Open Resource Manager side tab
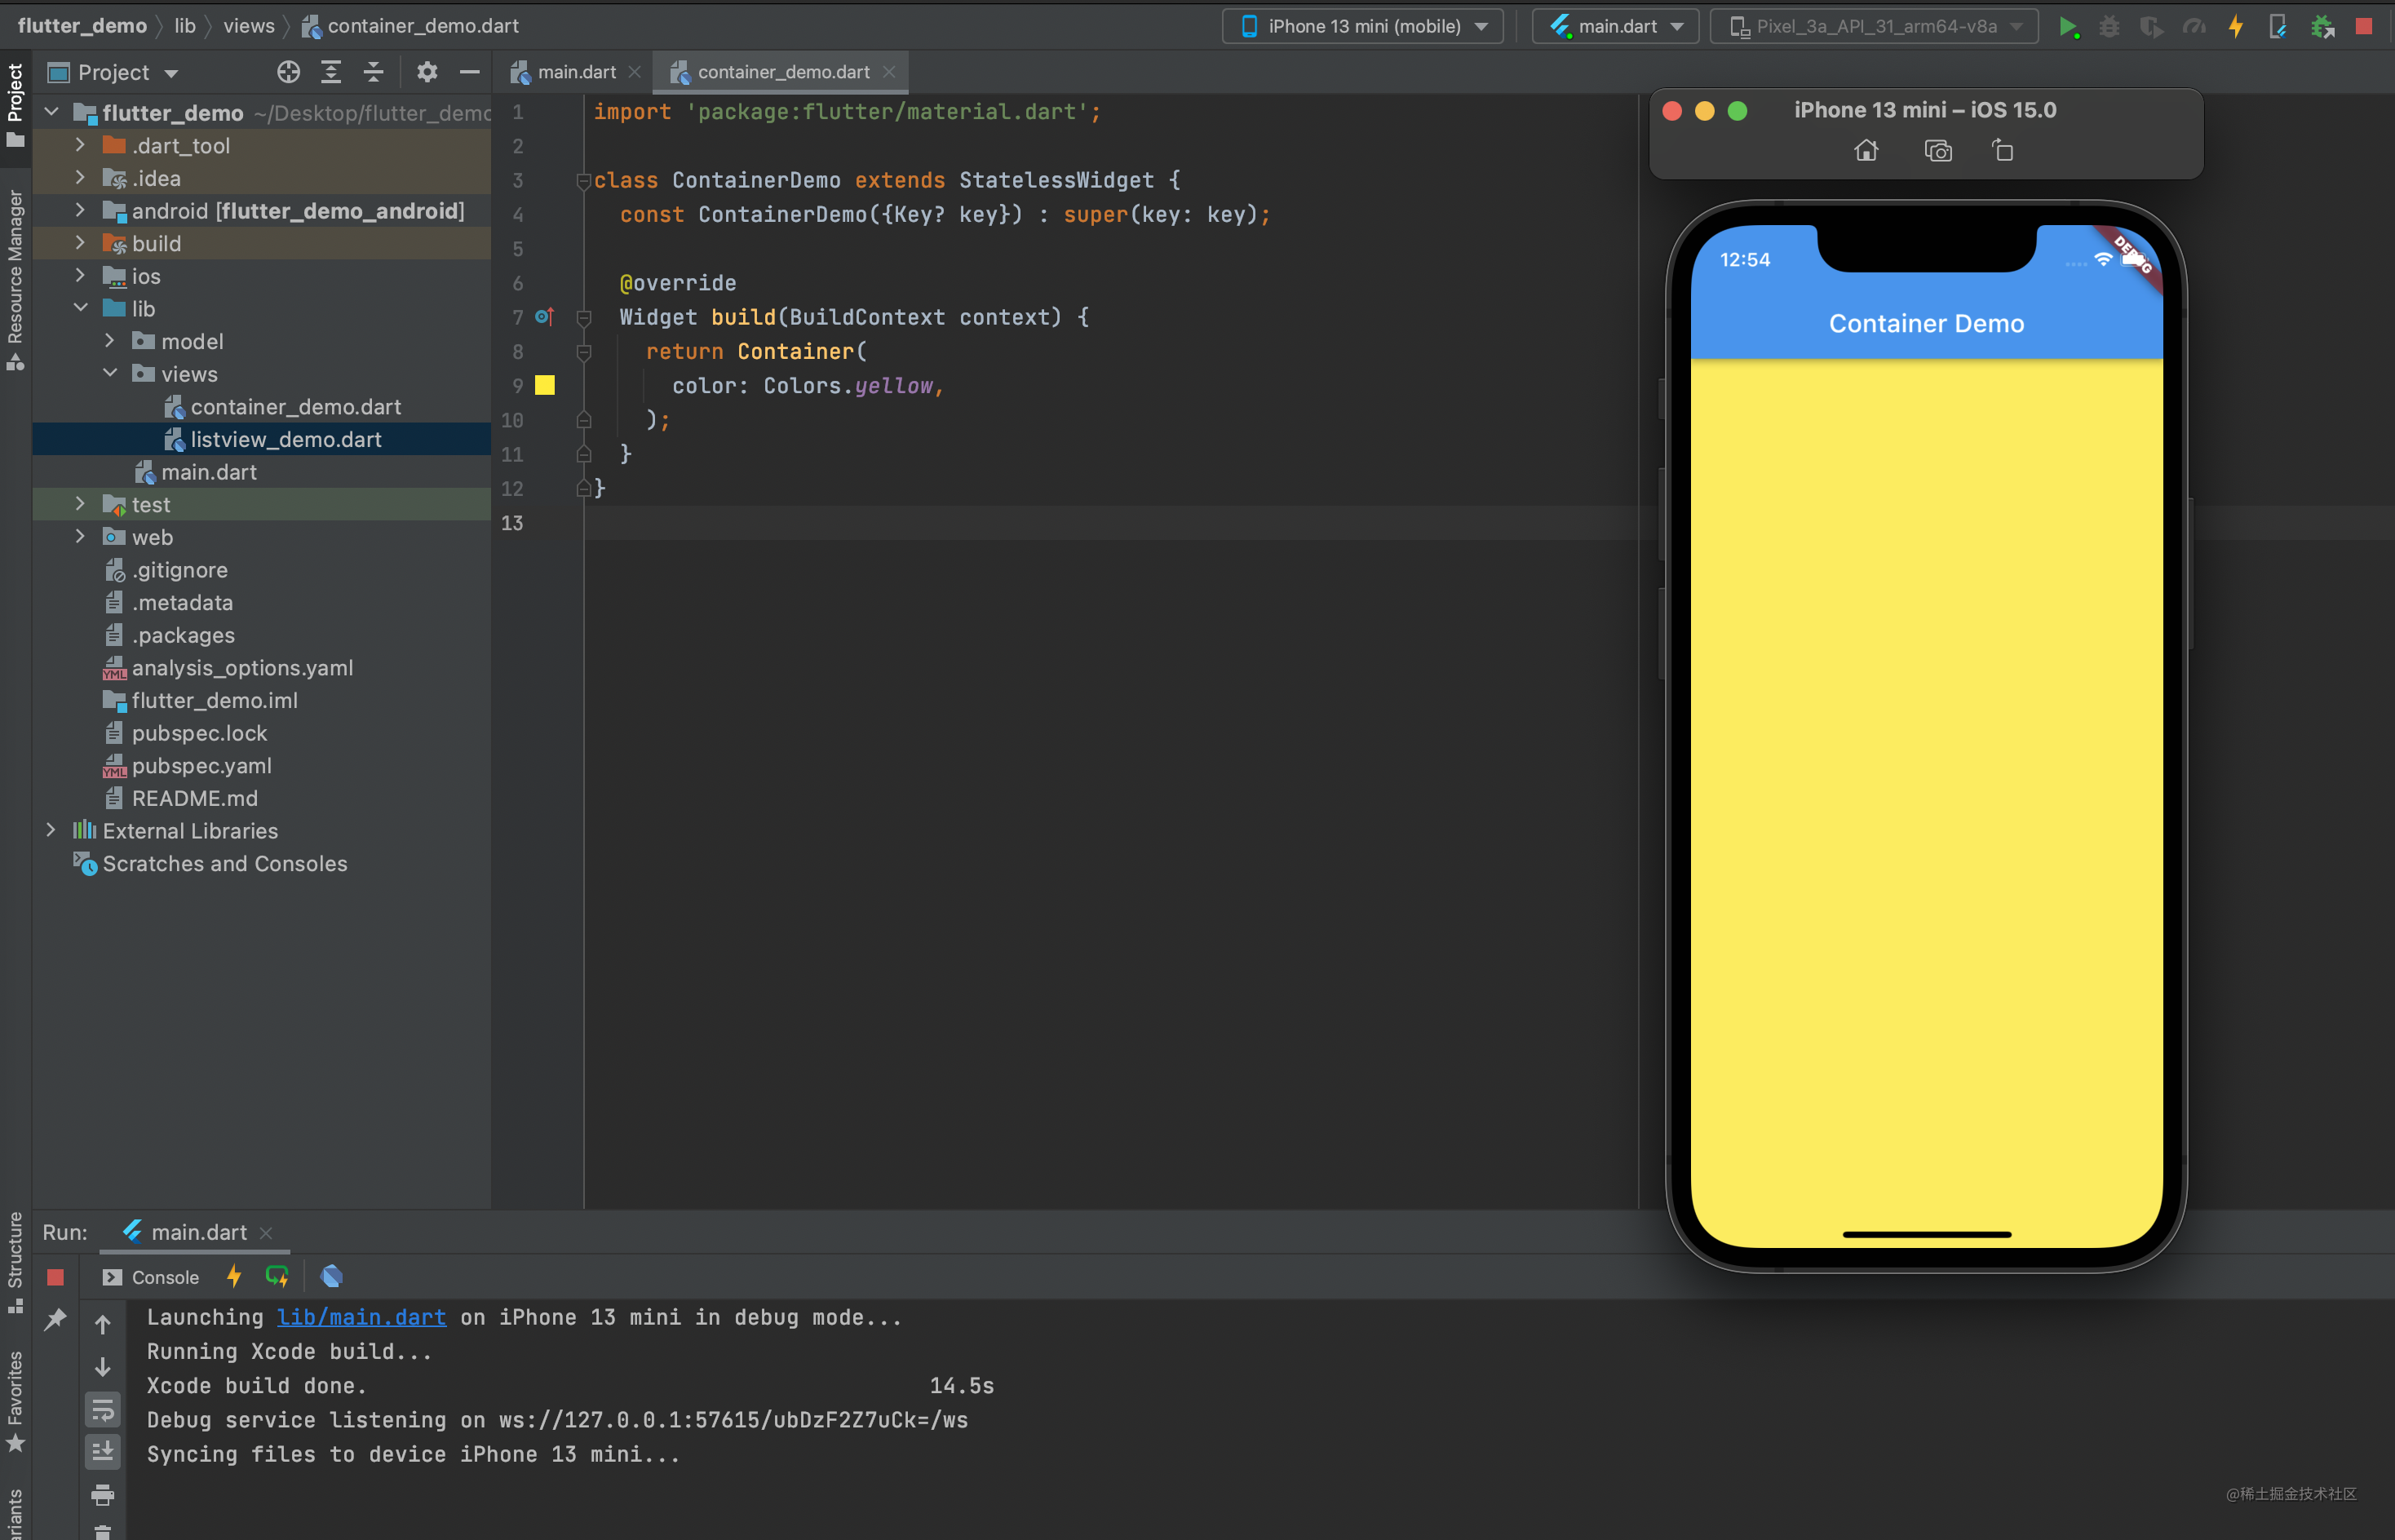2395x1540 pixels. point(15,279)
